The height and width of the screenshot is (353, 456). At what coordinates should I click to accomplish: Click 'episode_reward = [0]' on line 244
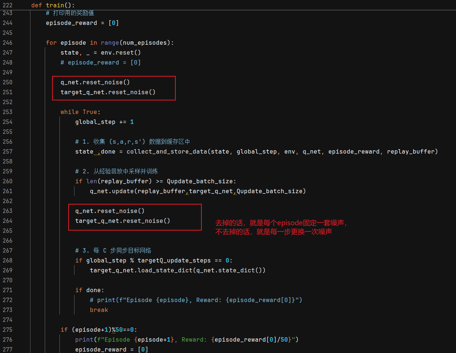(x=82, y=23)
